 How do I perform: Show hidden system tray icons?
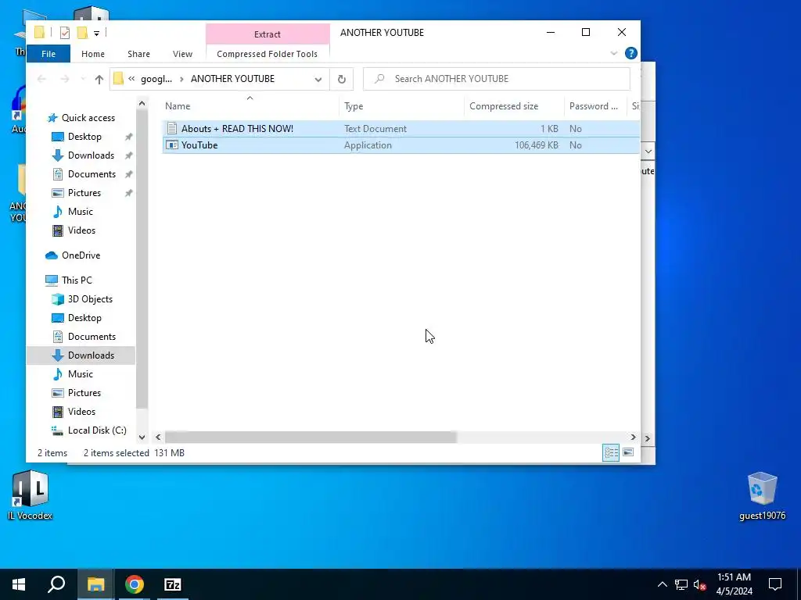coord(662,584)
